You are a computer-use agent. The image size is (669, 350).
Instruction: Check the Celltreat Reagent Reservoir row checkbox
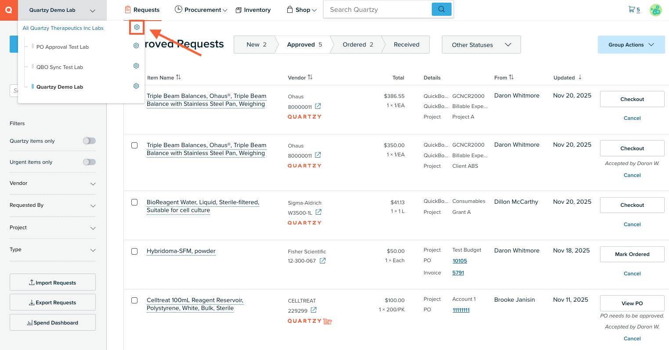134,300
